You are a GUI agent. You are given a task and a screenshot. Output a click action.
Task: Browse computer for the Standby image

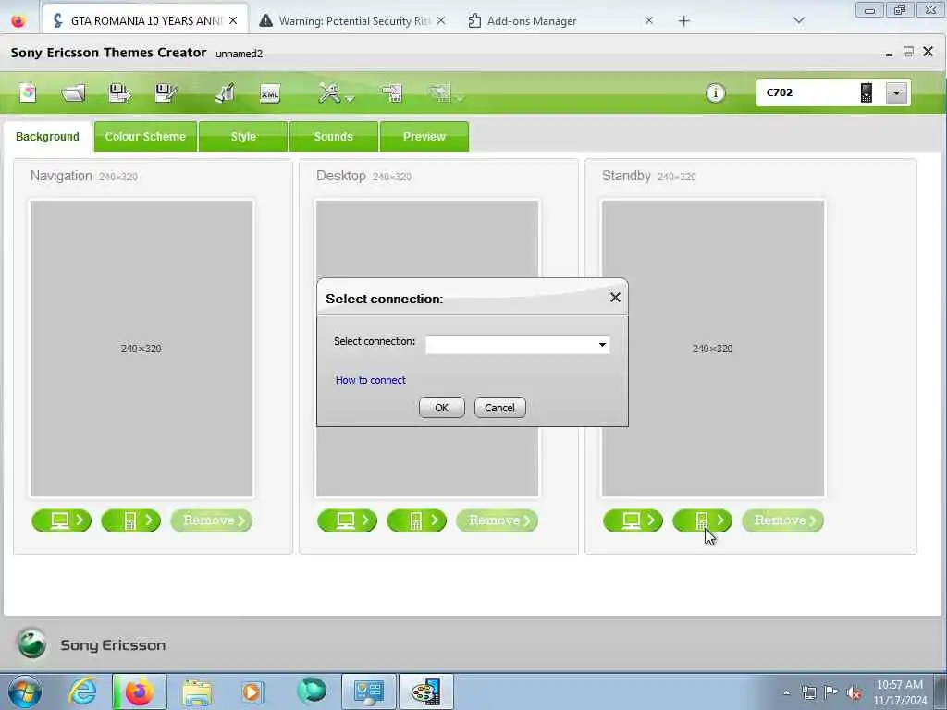click(x=633, y=520)
